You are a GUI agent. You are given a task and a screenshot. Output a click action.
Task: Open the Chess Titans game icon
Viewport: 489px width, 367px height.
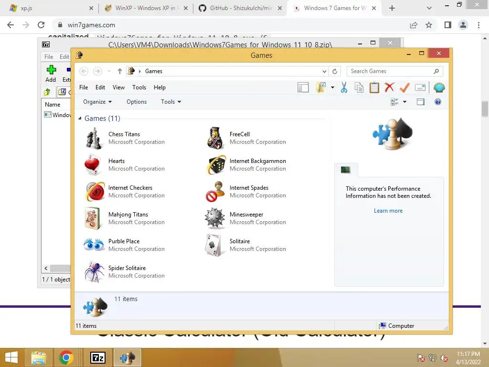(x=94, y=138)
